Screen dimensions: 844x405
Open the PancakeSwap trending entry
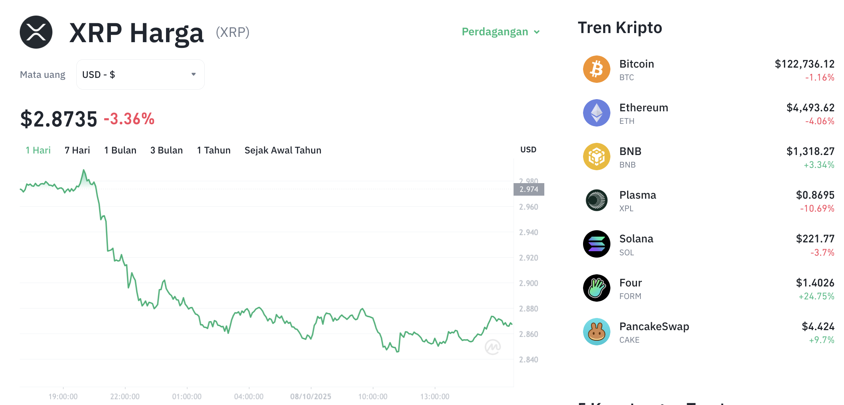pos(654,327)
